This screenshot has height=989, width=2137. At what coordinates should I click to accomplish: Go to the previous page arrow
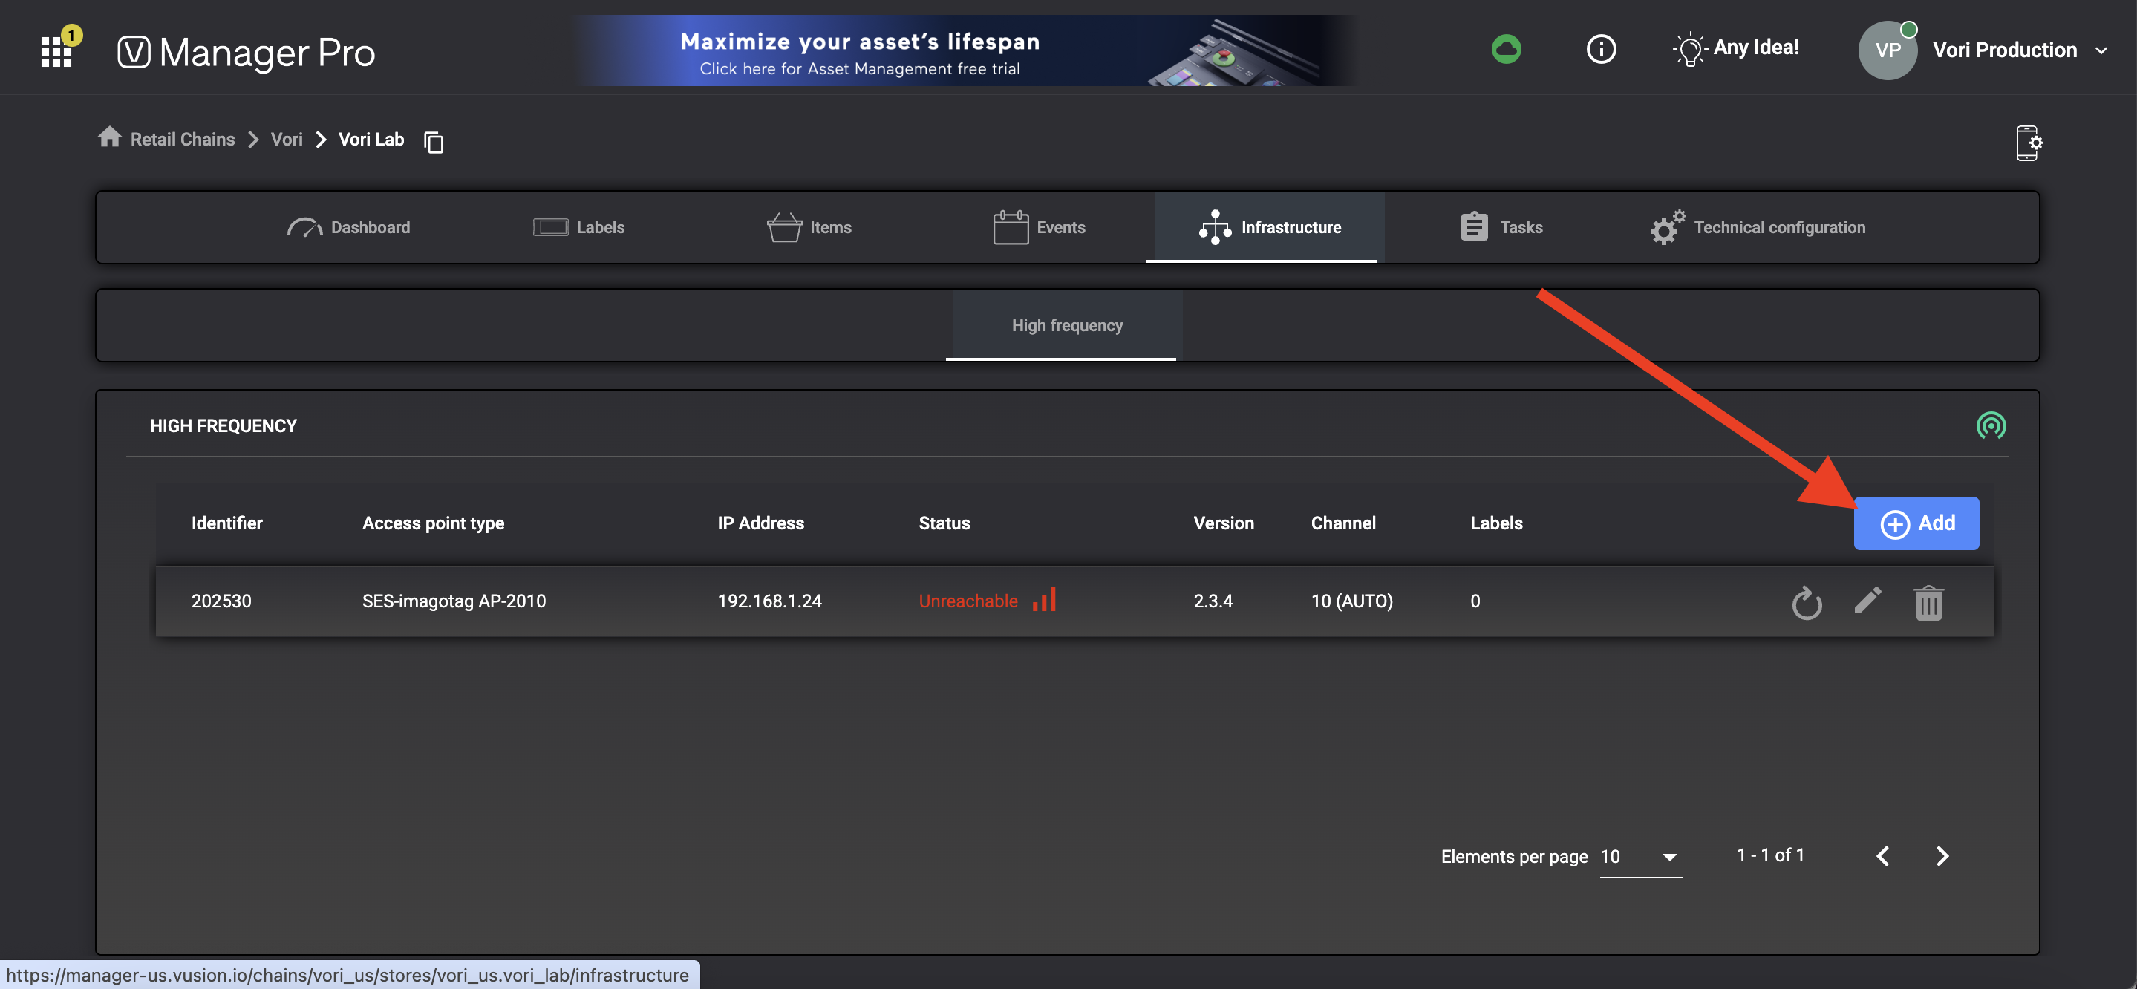coord(1883,856)
